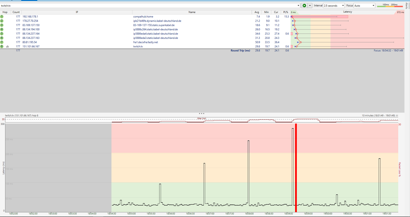Click the three-dot splitter handle above the timeline
Image resolution: width=410 pixels, height=217 pixels.
tap(202, 114)
